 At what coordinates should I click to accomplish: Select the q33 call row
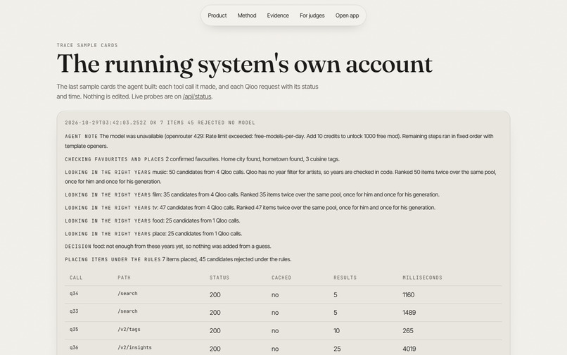[x=283, y=312]
